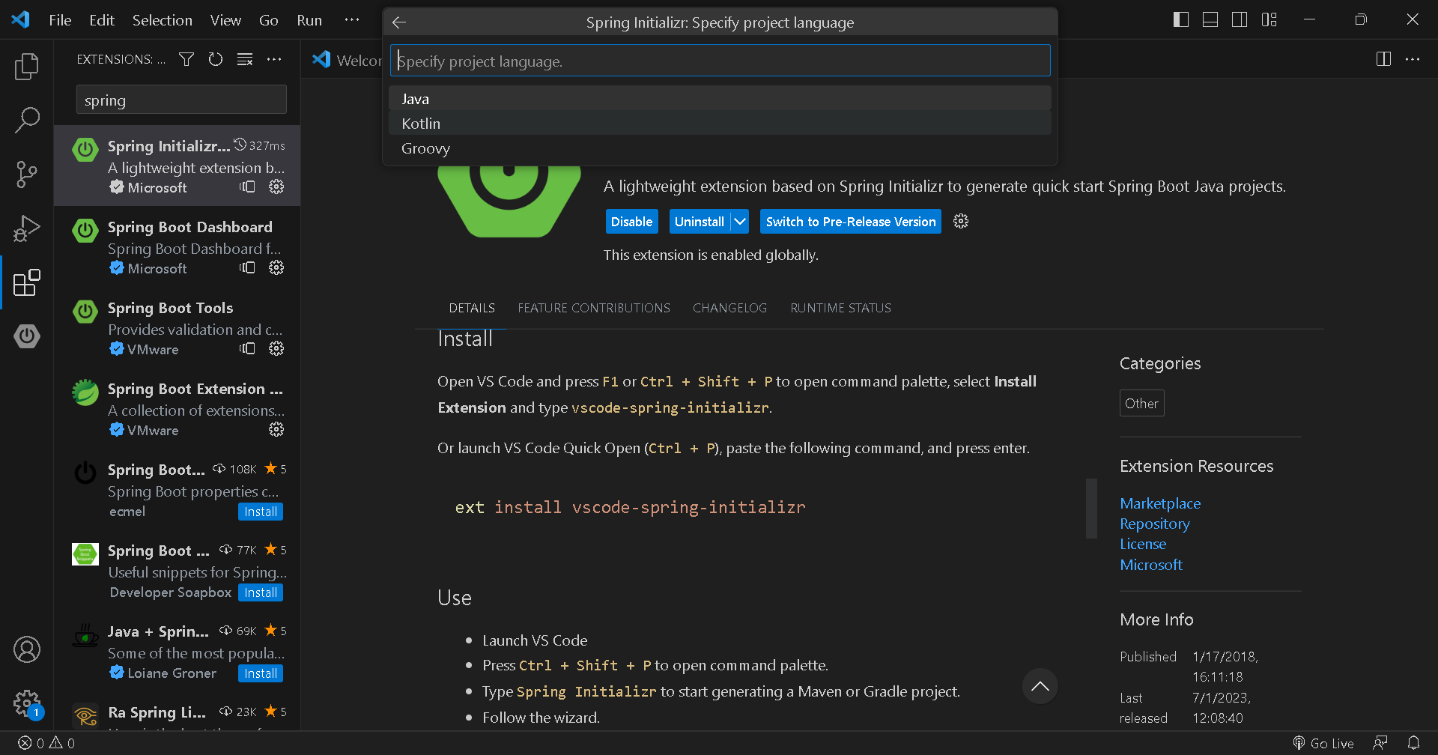Click the Other category tag
The width and height of the screenshot is (1438, 755).
click(1141, 403)
